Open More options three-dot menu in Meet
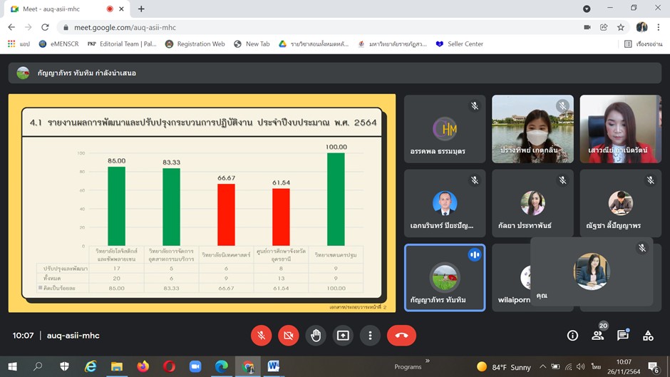Screen dimensions: 670x377 click(370, 335)
